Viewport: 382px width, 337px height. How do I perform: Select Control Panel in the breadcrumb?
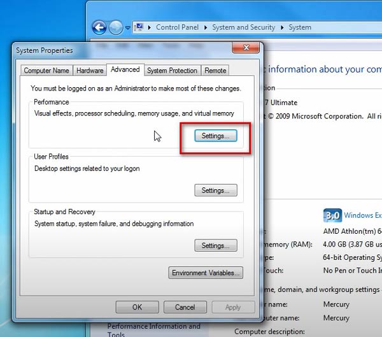tap(177, 27)
